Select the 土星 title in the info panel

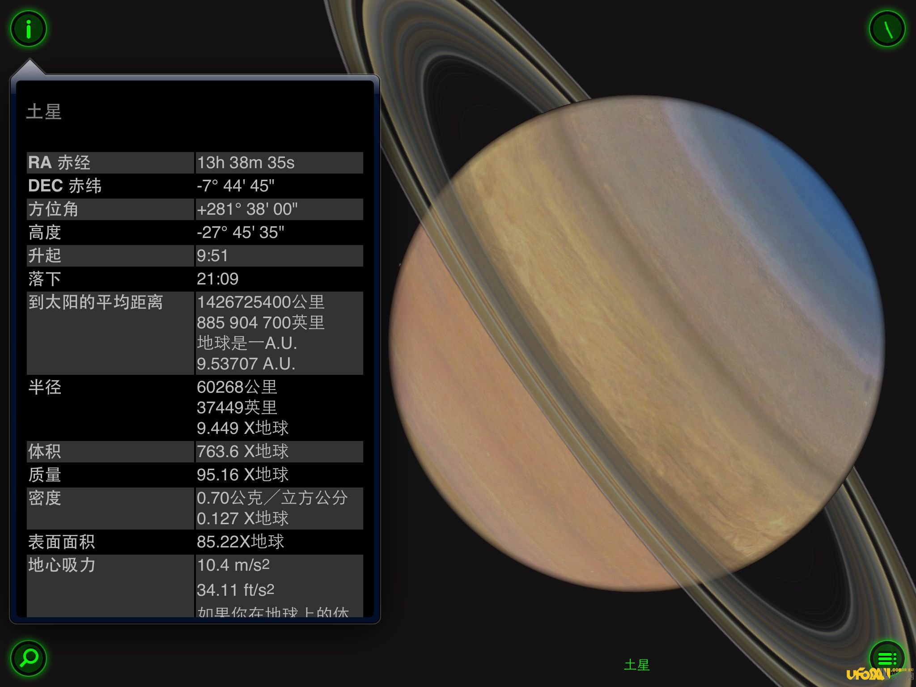tap(44, 111)
